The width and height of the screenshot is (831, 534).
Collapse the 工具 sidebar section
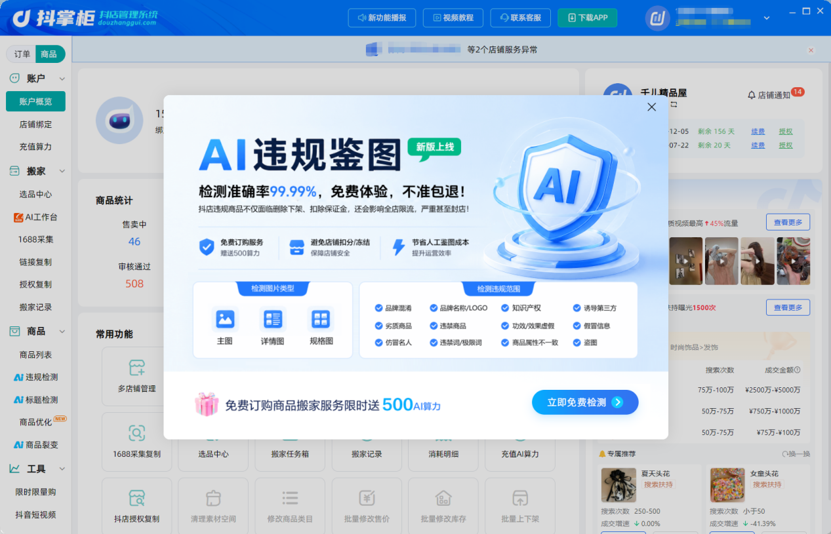pos(62,469)
